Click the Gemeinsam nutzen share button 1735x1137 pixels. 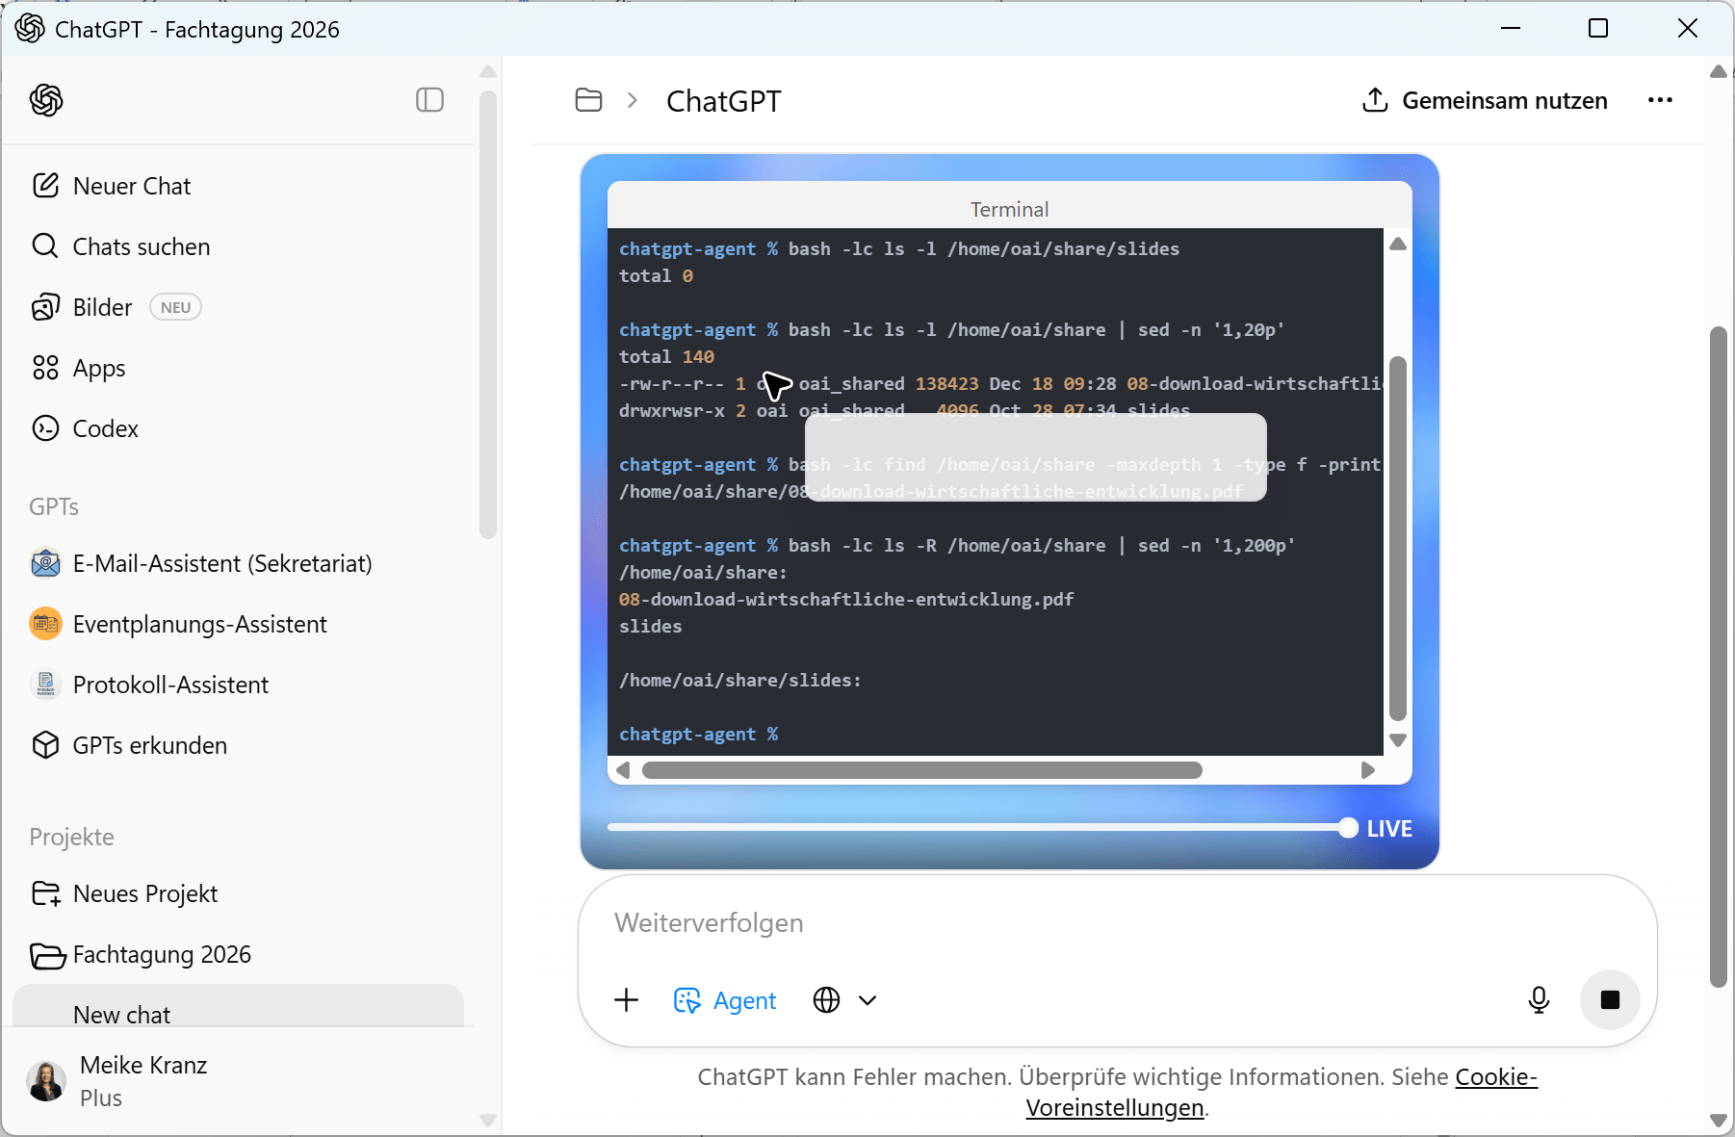pyautogui.click(x=1485, y=100)
